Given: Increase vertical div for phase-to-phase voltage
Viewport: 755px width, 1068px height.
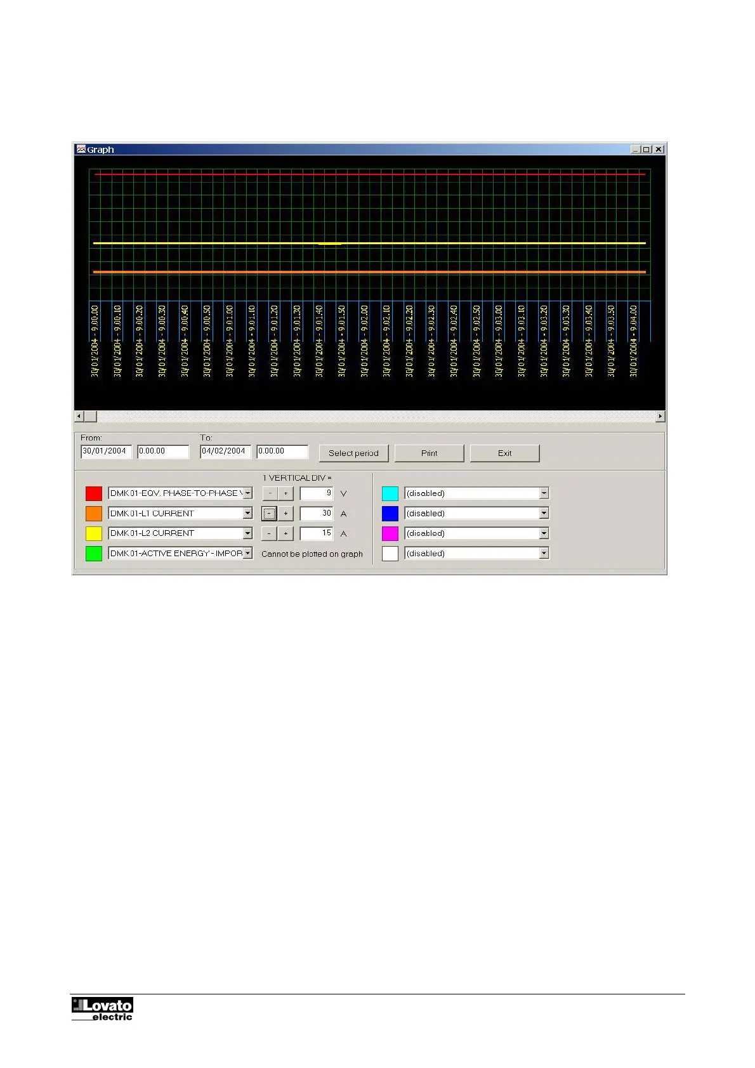Looking at the screenshot, I should click(286, 493).
